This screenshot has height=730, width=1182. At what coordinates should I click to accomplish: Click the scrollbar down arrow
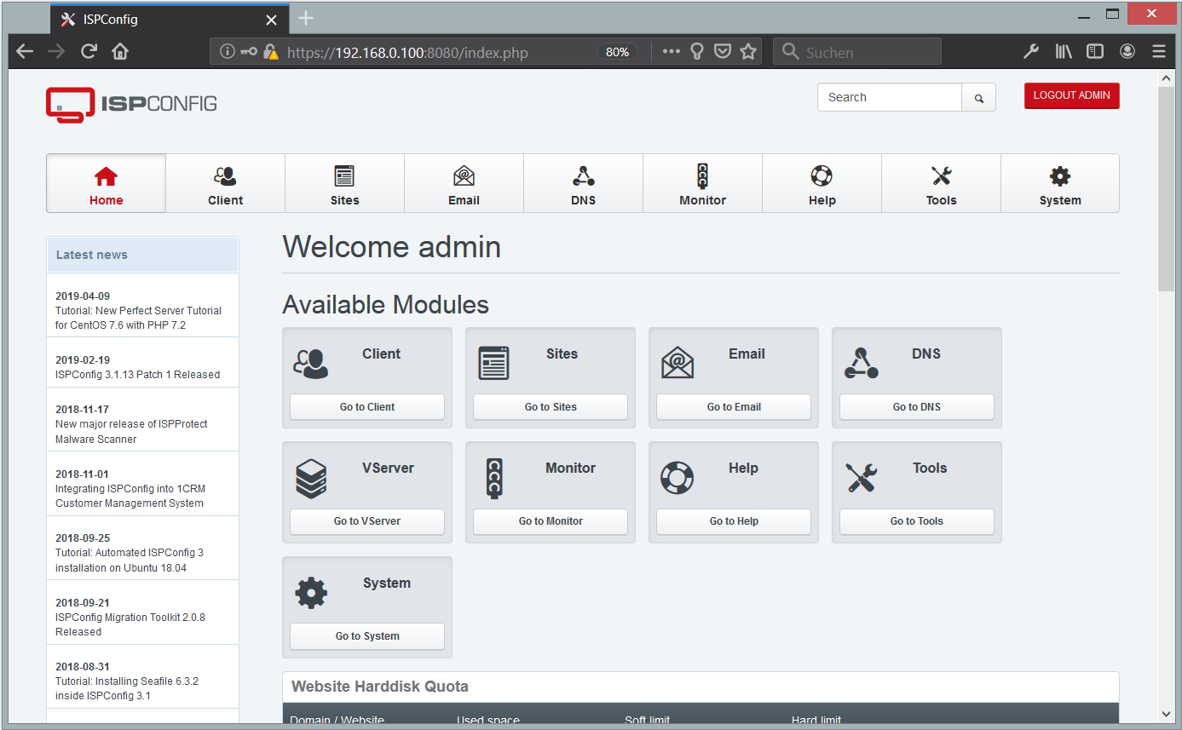pyautogui.click(x=1166, y=714)
